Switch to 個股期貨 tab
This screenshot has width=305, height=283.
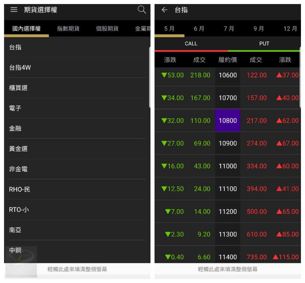107,29
